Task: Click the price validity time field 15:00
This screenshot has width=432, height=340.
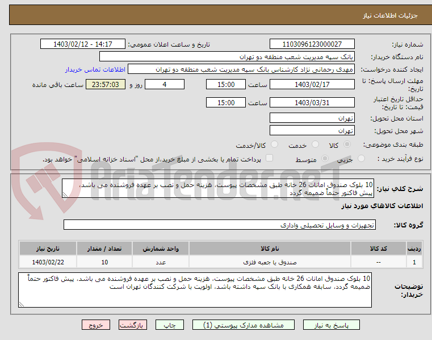Action: (225, 103)
